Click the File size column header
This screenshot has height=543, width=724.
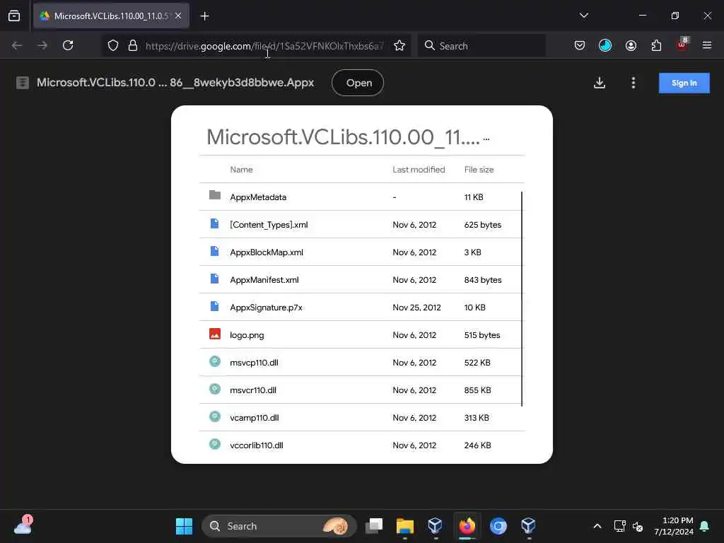[479, 170]
